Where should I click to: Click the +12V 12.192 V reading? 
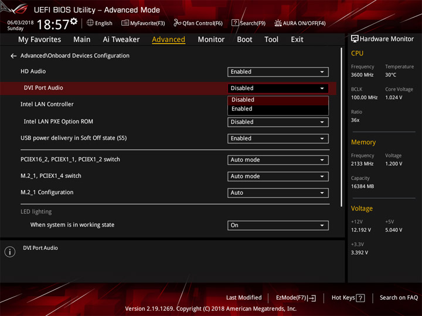pos(361,230)
